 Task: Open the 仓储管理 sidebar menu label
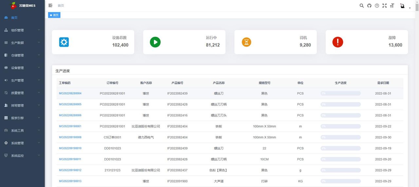[17, 55]
